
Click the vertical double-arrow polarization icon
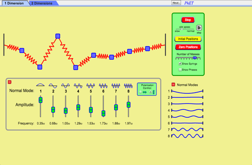[153, 92]
